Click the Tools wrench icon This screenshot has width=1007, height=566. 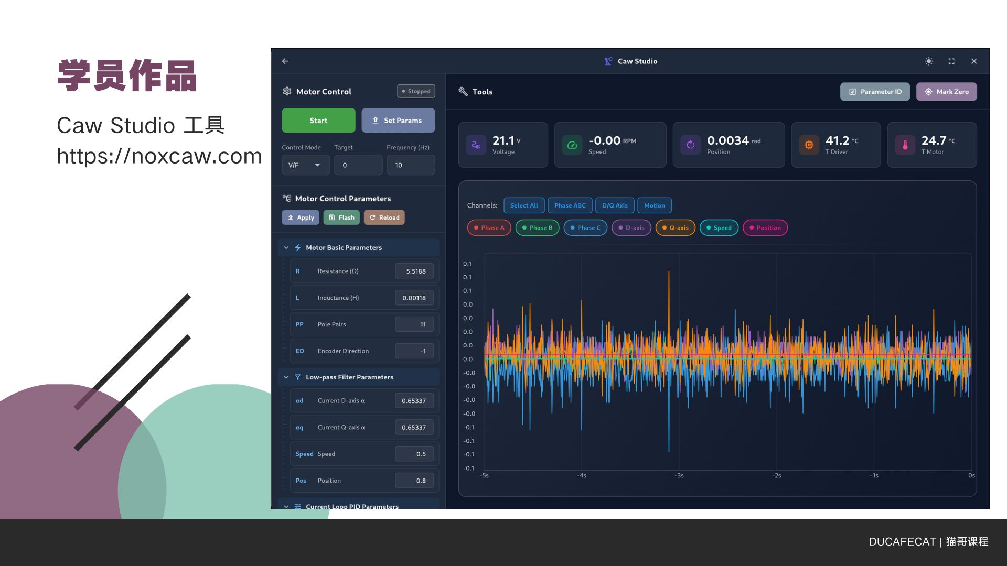click(463, 92)
